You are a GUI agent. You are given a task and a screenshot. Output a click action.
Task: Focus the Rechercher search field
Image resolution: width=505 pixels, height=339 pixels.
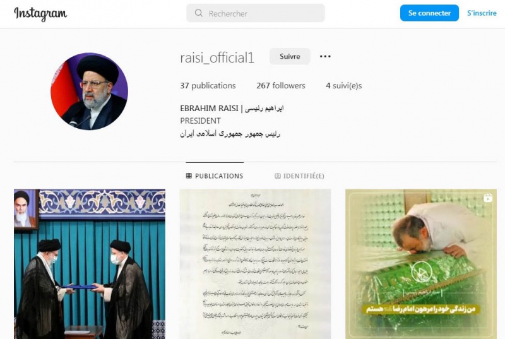point(256,13)
